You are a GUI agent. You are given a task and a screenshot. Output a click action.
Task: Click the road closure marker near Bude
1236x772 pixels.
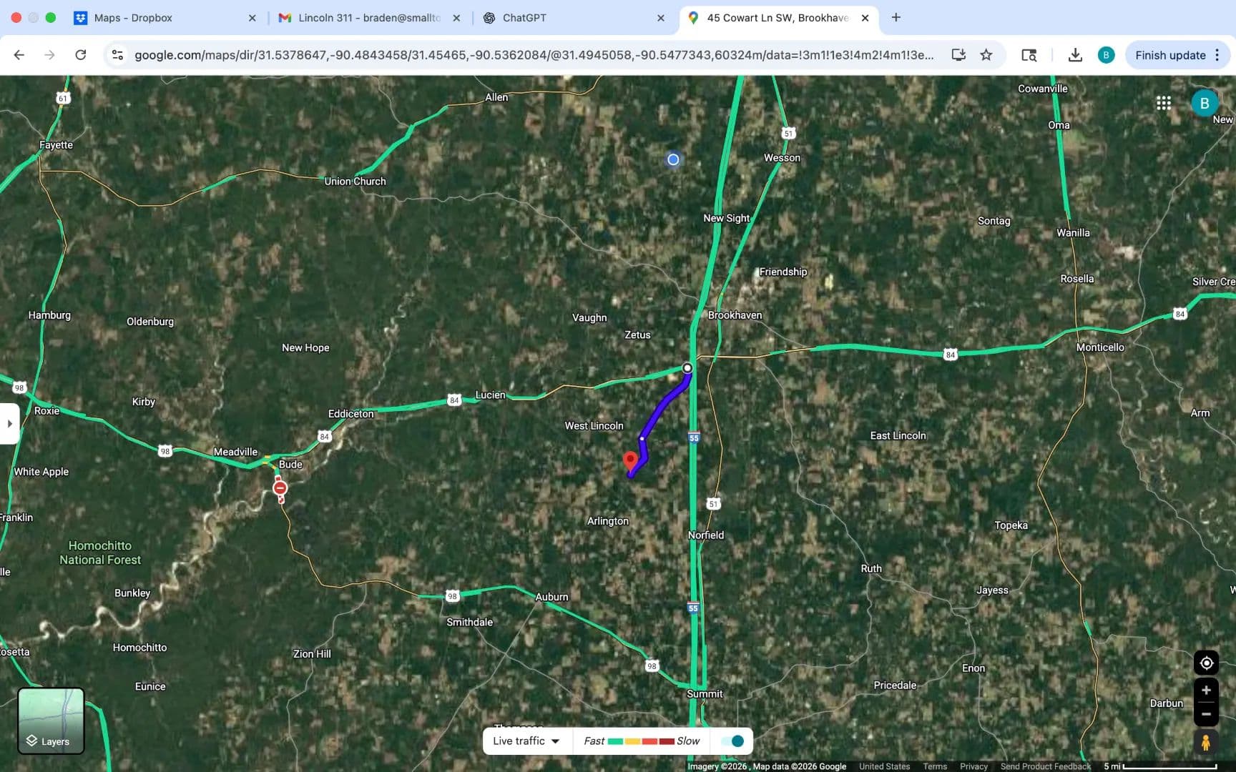[280, 488]
